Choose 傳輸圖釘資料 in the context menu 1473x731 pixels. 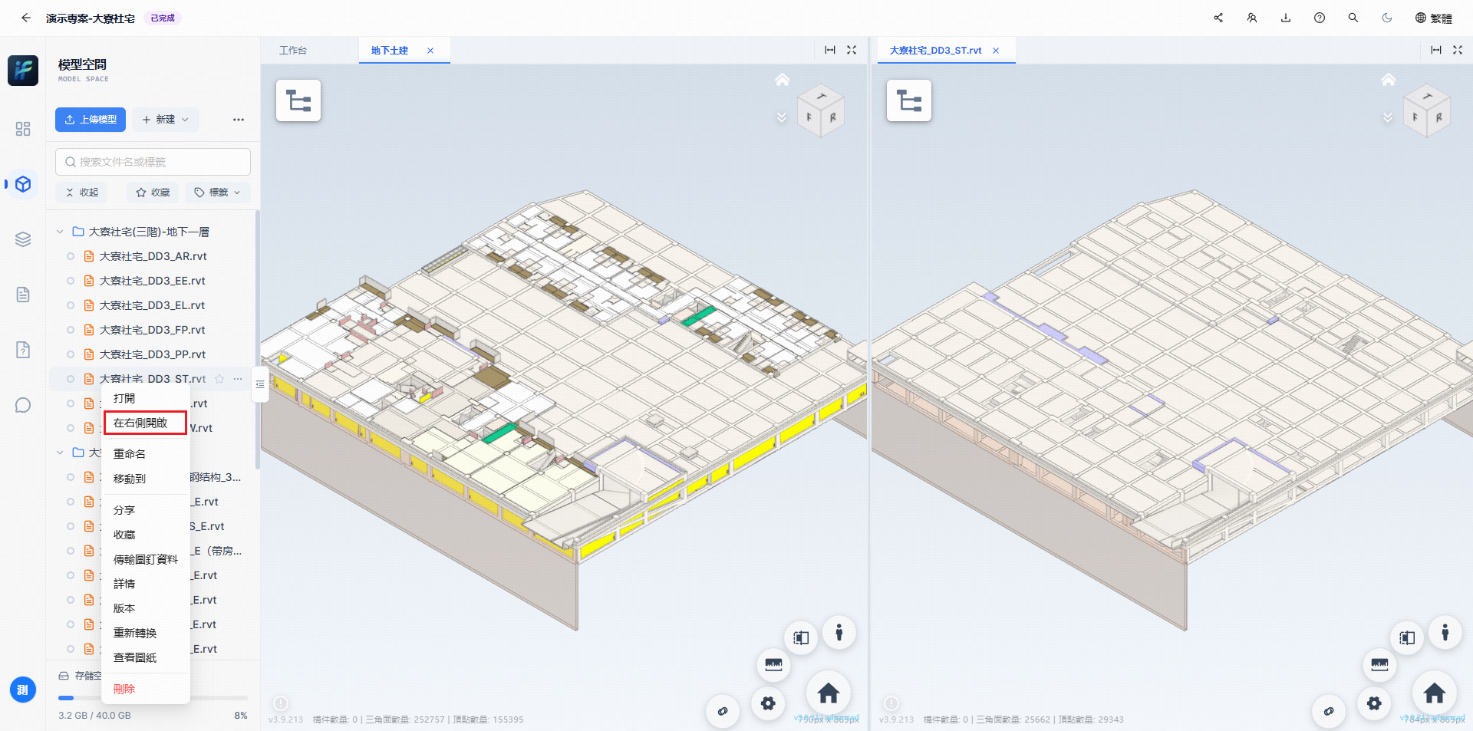pyautogui.click(x=146, y=559)
